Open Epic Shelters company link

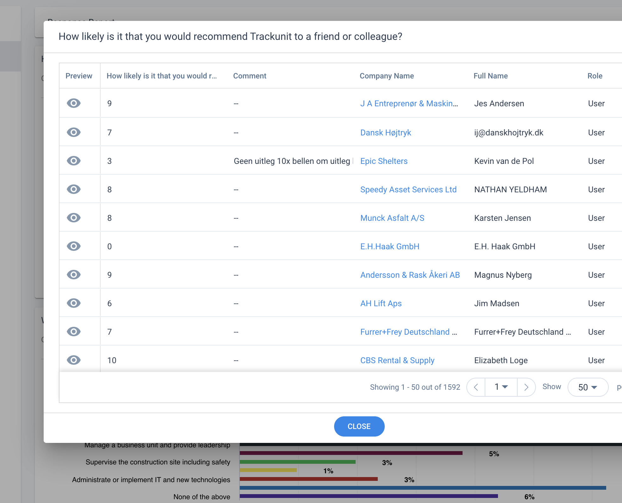click(384, 161)
